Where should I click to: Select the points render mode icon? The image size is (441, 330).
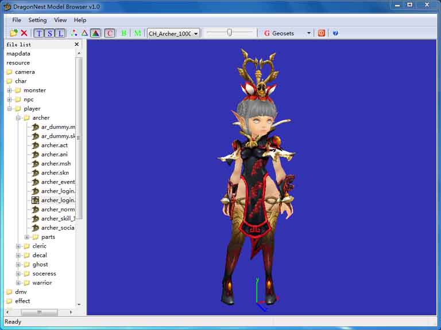point(74,33)
